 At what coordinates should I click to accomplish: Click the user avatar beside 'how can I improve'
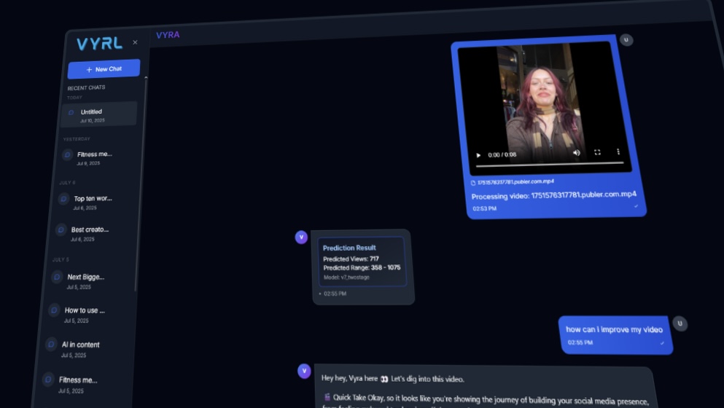680,323
